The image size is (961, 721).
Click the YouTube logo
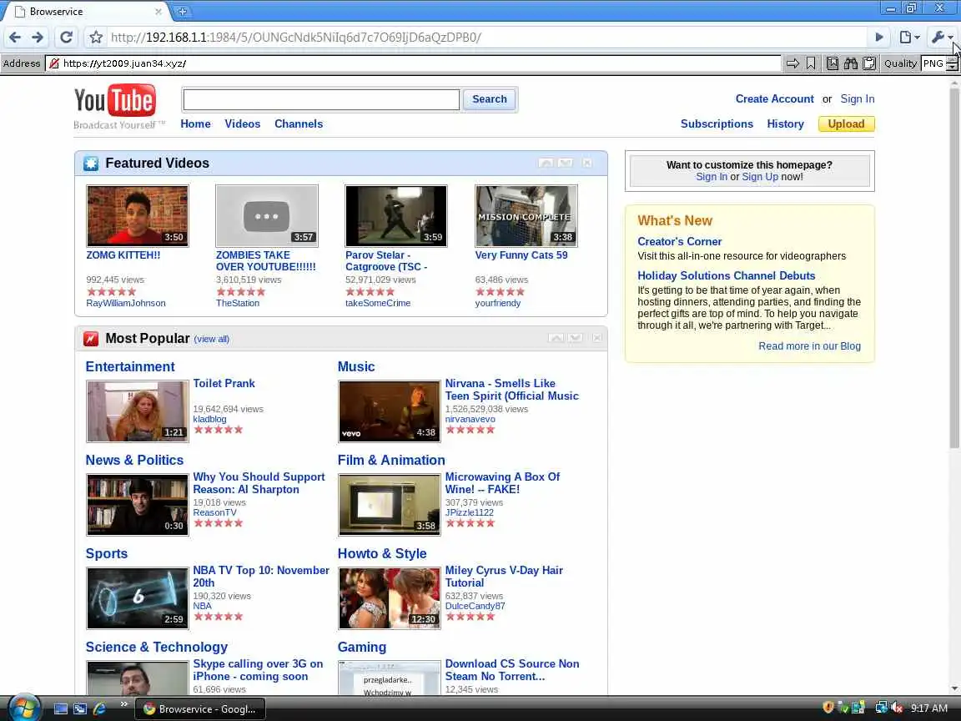[115, 100]
